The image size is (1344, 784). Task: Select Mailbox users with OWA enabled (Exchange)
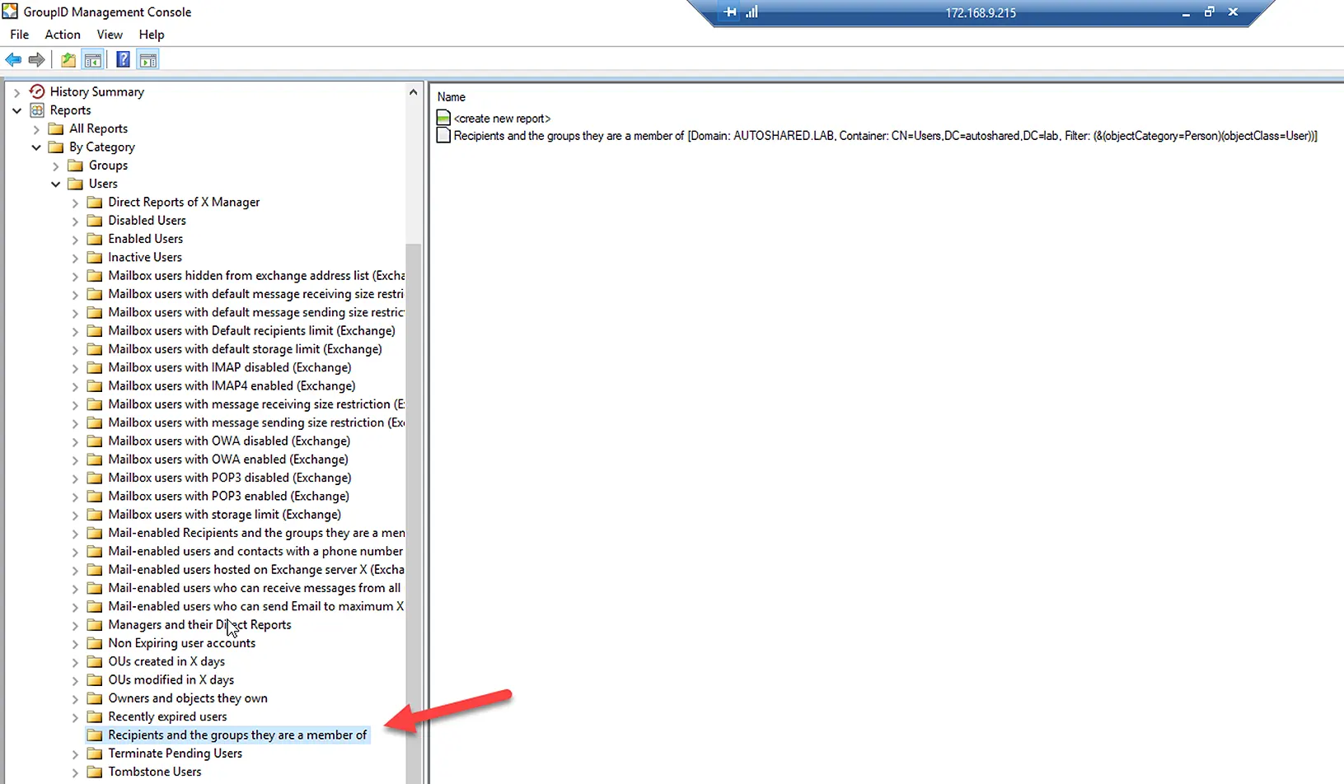click(x=228, y=460)
